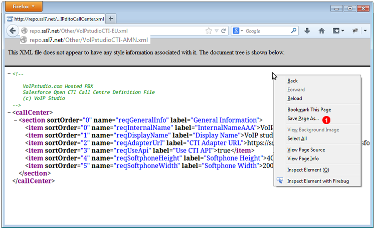Click the site identity globe in the address bar

coord(24,31)
